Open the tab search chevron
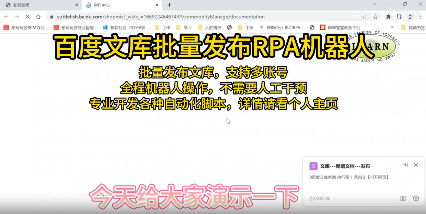 click(374, 4)
